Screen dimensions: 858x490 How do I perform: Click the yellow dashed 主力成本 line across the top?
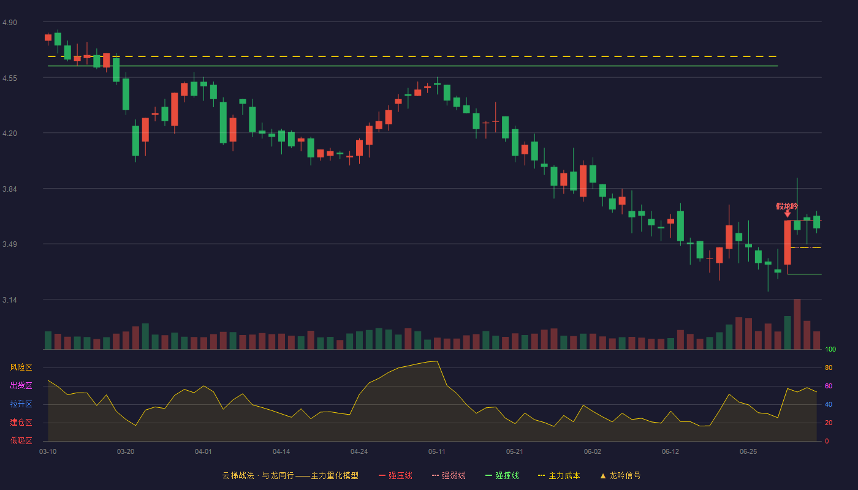(x=412, y=56)
